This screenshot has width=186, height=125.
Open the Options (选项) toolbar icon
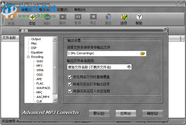[x=124, y=17]
